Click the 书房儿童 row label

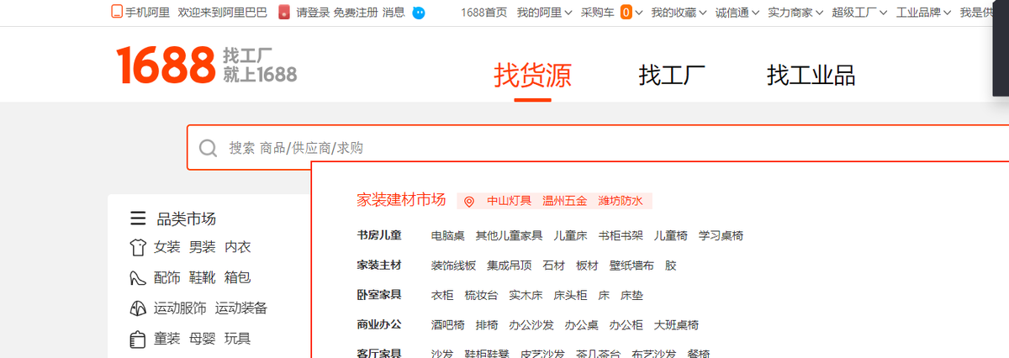[x=379, y=235]
